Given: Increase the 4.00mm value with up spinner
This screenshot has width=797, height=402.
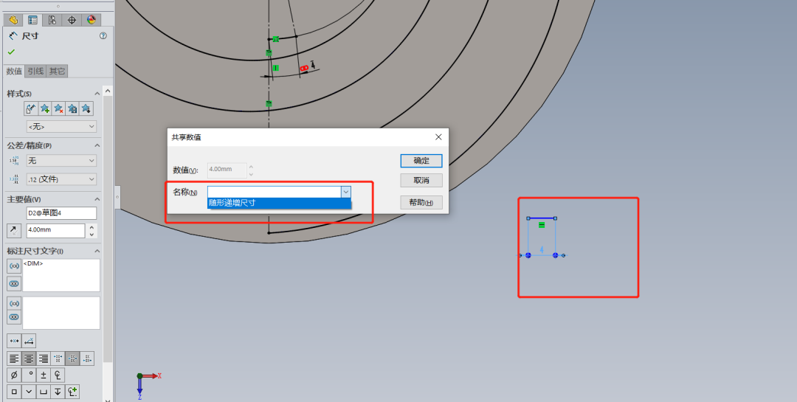Looking at the screenshot, I should point(92,227).
